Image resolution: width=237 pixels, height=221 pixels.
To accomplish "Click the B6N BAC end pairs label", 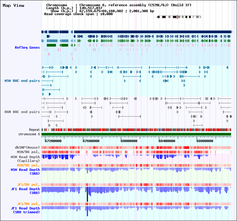I will (x=22, y=112).
